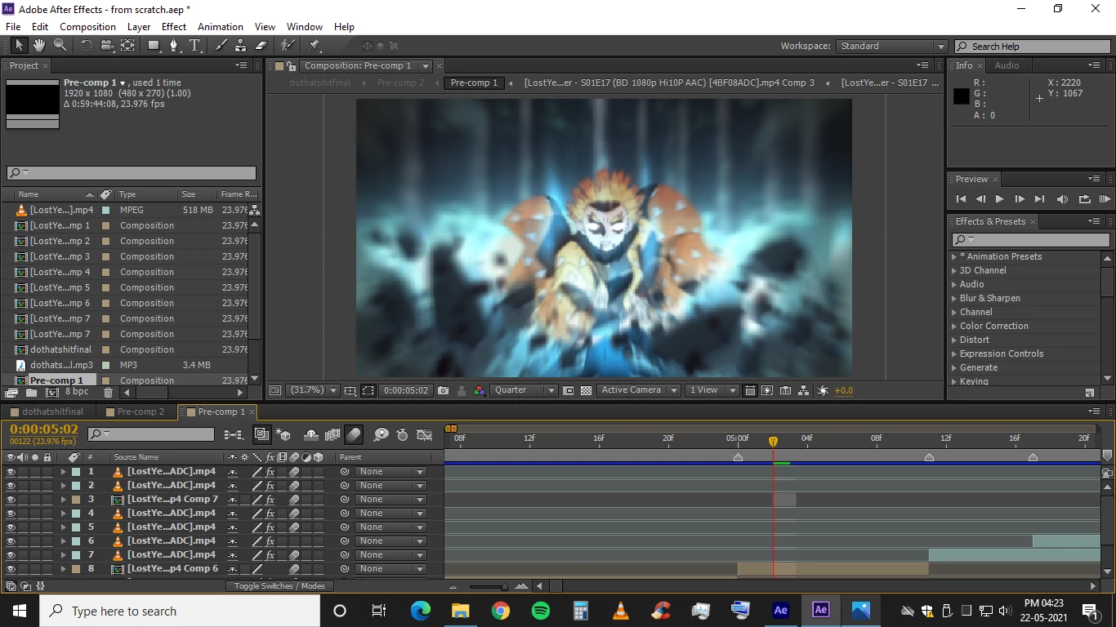Click the 8 bpc color depth button
This screenshot has width=1116, height=627.
click(x=76, y=393)
